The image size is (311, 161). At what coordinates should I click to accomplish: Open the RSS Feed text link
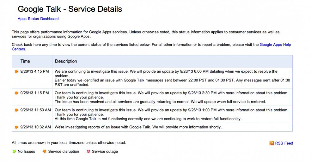tap(284, 143)
